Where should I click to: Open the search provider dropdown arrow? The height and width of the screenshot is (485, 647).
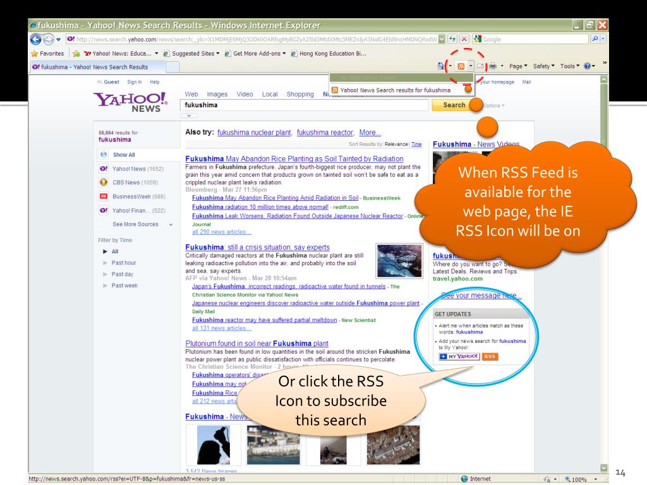pyautogui.click(x=603, y=39)
